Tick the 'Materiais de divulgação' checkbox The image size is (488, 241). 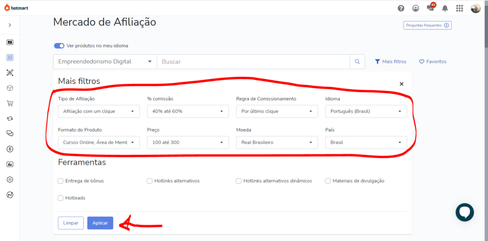click(x=328, y=181)
